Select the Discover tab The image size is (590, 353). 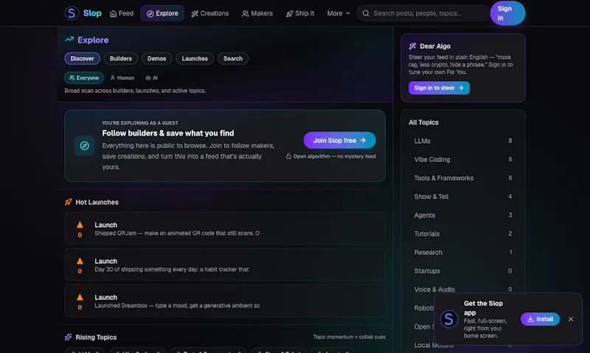point(82,59)
